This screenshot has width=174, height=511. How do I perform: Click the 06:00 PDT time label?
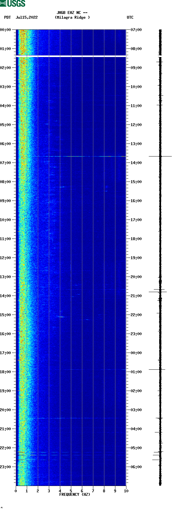pos(6,144)
